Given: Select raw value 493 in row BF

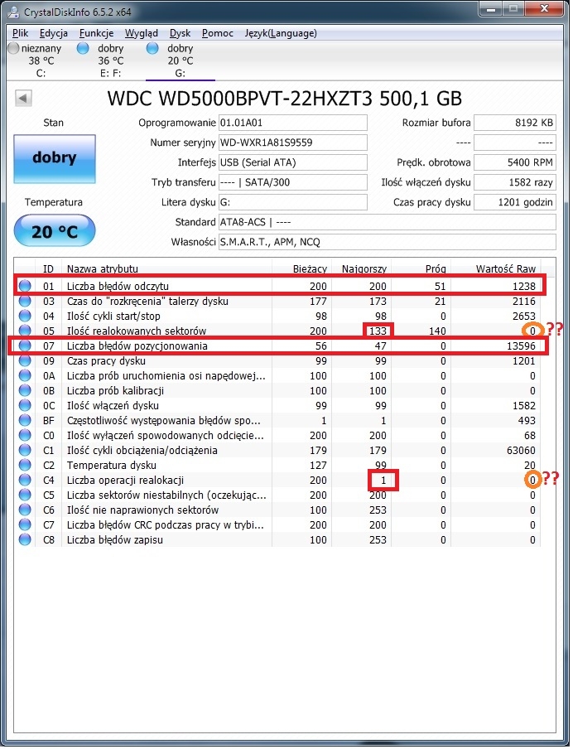Looking at the screenshot, I should pyautogui.click(x=527, y=421).
